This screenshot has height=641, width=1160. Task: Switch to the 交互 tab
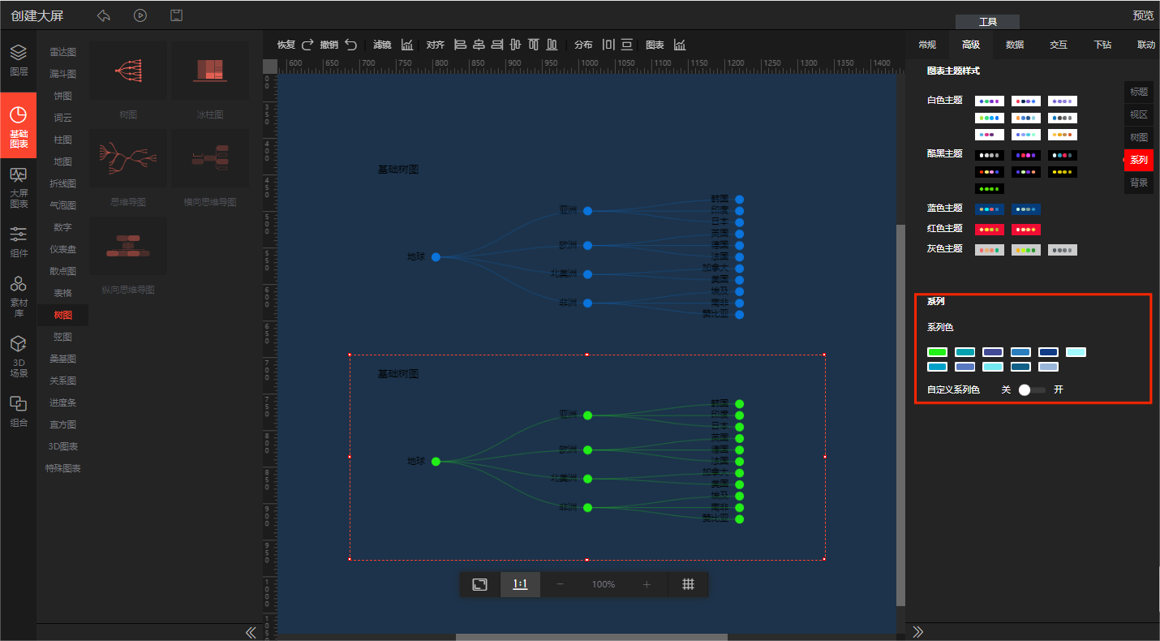(x=1058, y=45)
